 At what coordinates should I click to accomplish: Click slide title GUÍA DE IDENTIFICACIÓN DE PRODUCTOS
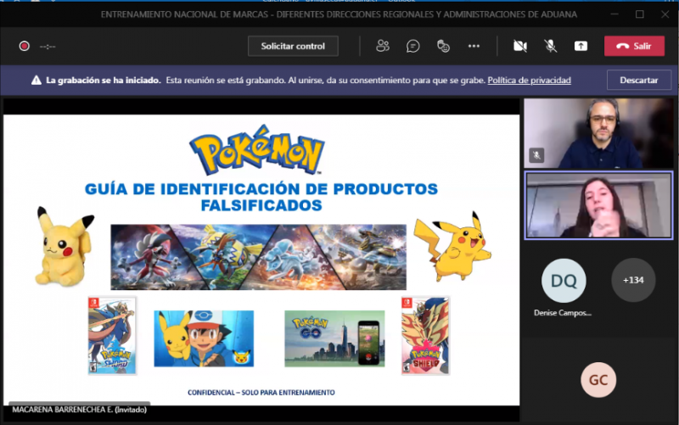pyautogui.click(x=261, y=197)
